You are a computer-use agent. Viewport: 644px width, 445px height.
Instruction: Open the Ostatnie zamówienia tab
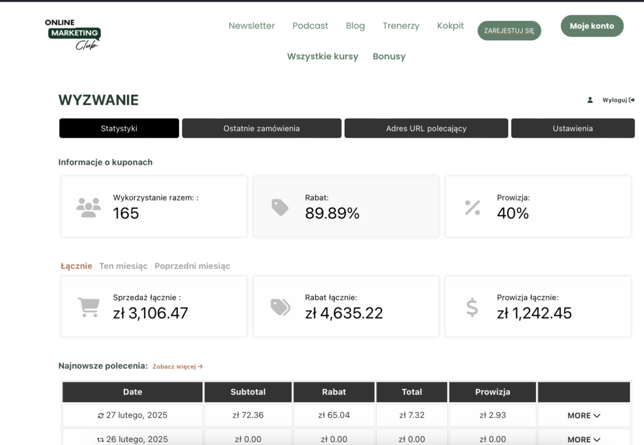[x=262, y=128]
